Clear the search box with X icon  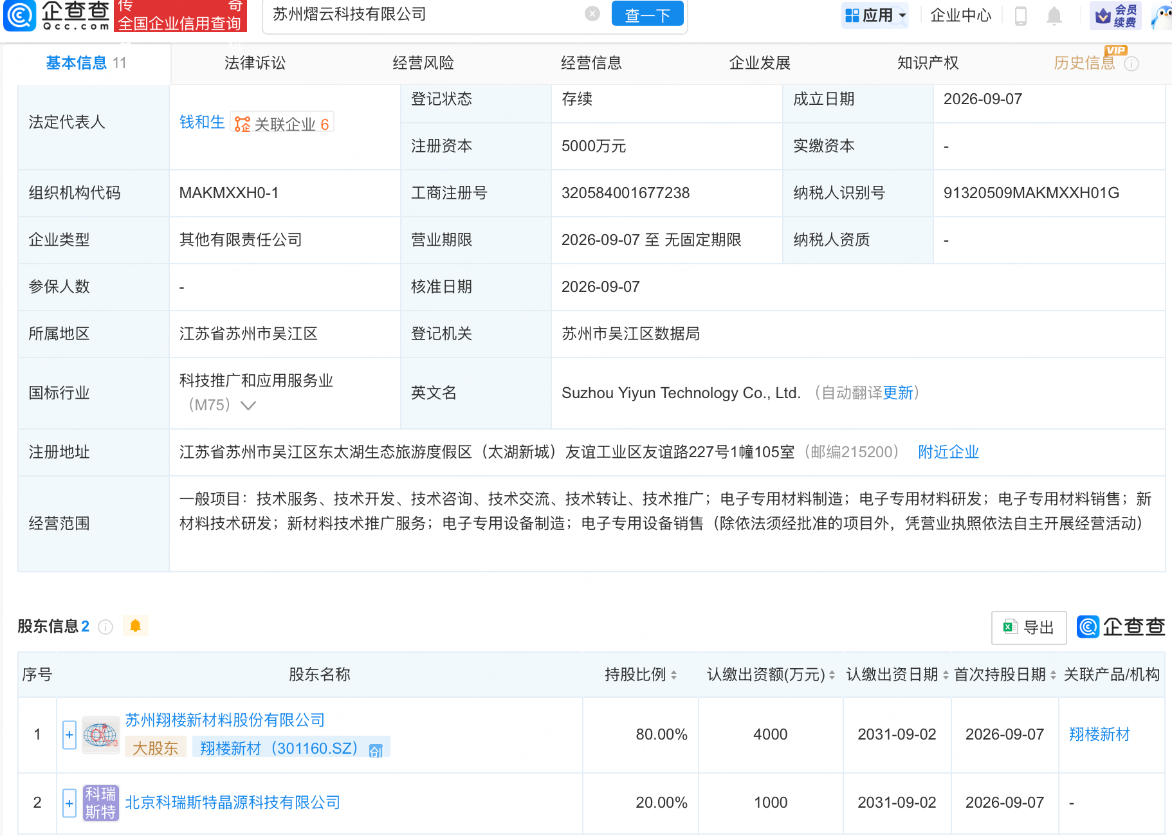click(x=592, y=14)
